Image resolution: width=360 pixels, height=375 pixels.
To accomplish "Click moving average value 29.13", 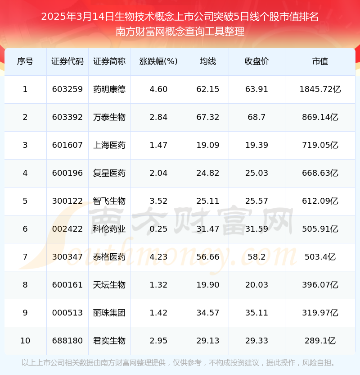I will click(x=208, y=341).
